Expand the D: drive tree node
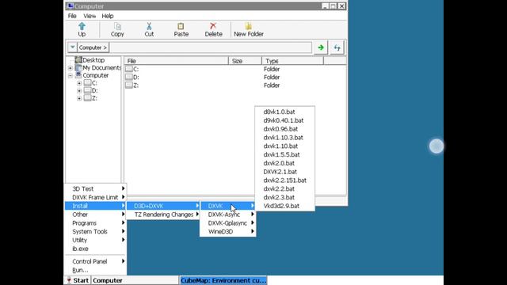 [79, 91]
